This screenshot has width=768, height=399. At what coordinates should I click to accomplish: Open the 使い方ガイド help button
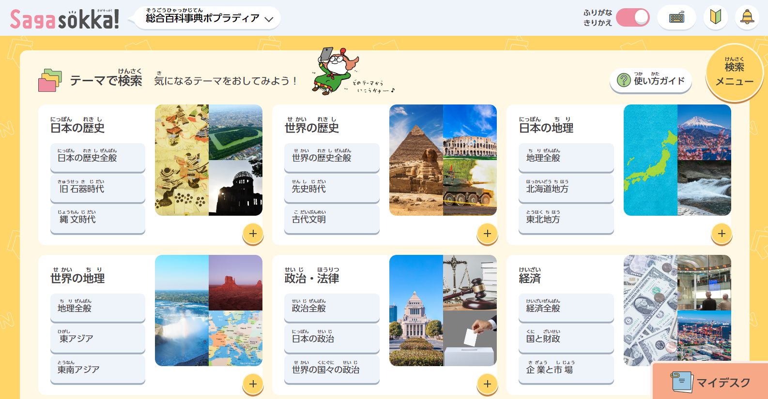pyautogui.click(x=651, y=80)
